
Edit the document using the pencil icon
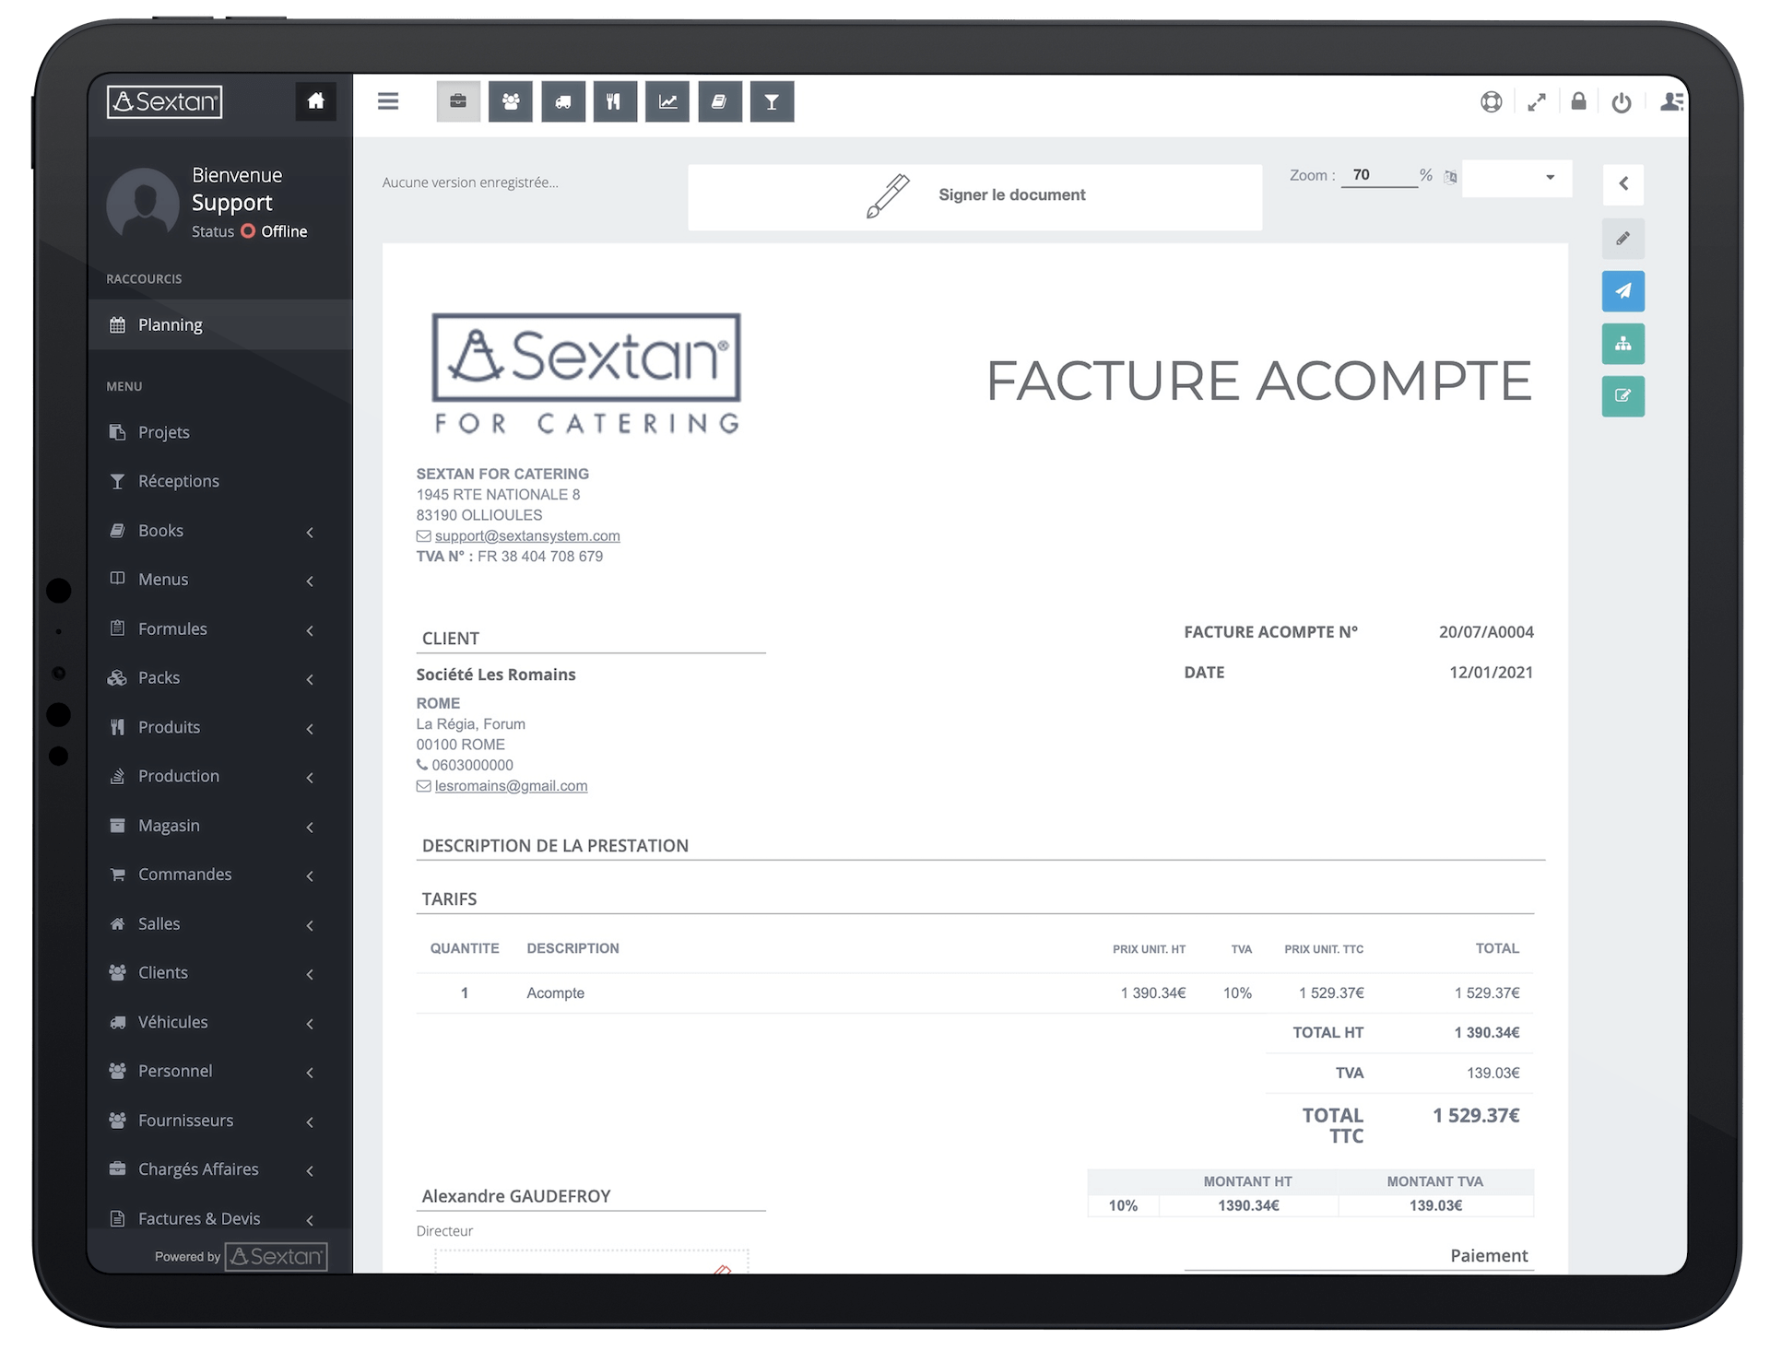pos(1624,239)
